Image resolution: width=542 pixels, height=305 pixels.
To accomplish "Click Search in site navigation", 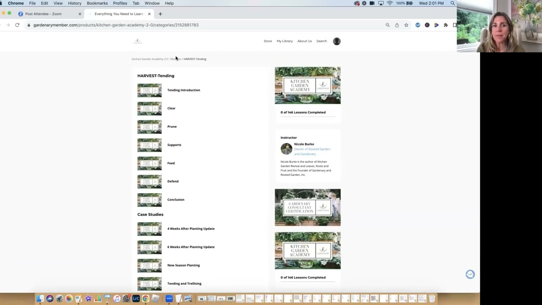I will pyautogui.click(x=321, y=41).
